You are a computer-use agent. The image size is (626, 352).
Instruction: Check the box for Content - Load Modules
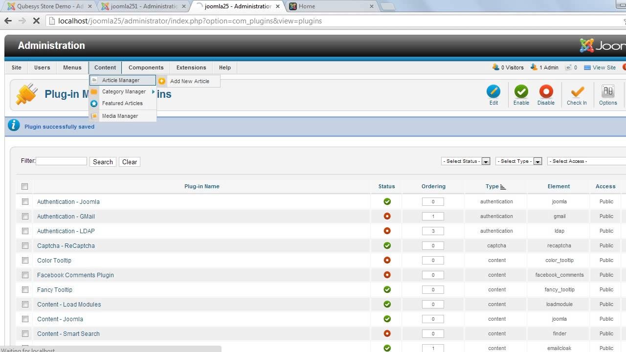pos(25,304)
